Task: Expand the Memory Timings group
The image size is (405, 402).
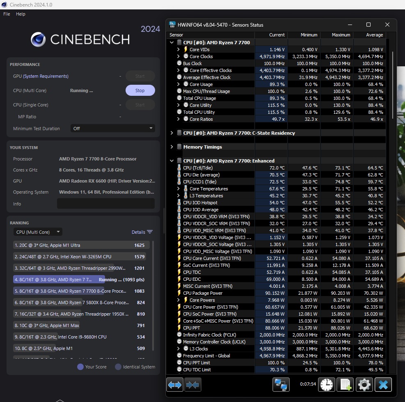Action: tap(172, 147)
